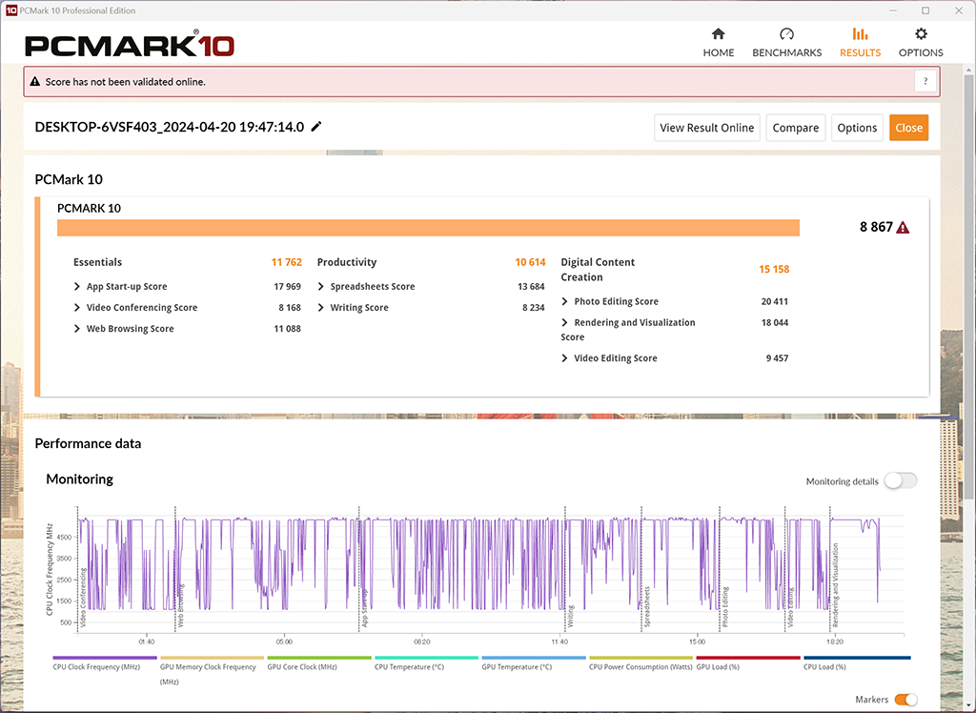Click CPU Clock Frequency purple legend swatch
Screen dimensions: 976x713
[105, 658]
